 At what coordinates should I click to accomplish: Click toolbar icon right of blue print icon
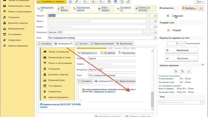point(122,1)
